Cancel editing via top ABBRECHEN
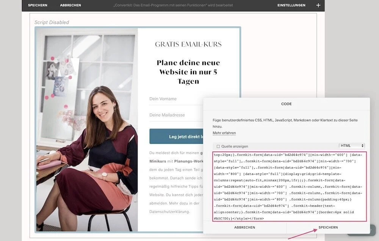Screen dimensions: 379x241 click(x=70, y=5)
